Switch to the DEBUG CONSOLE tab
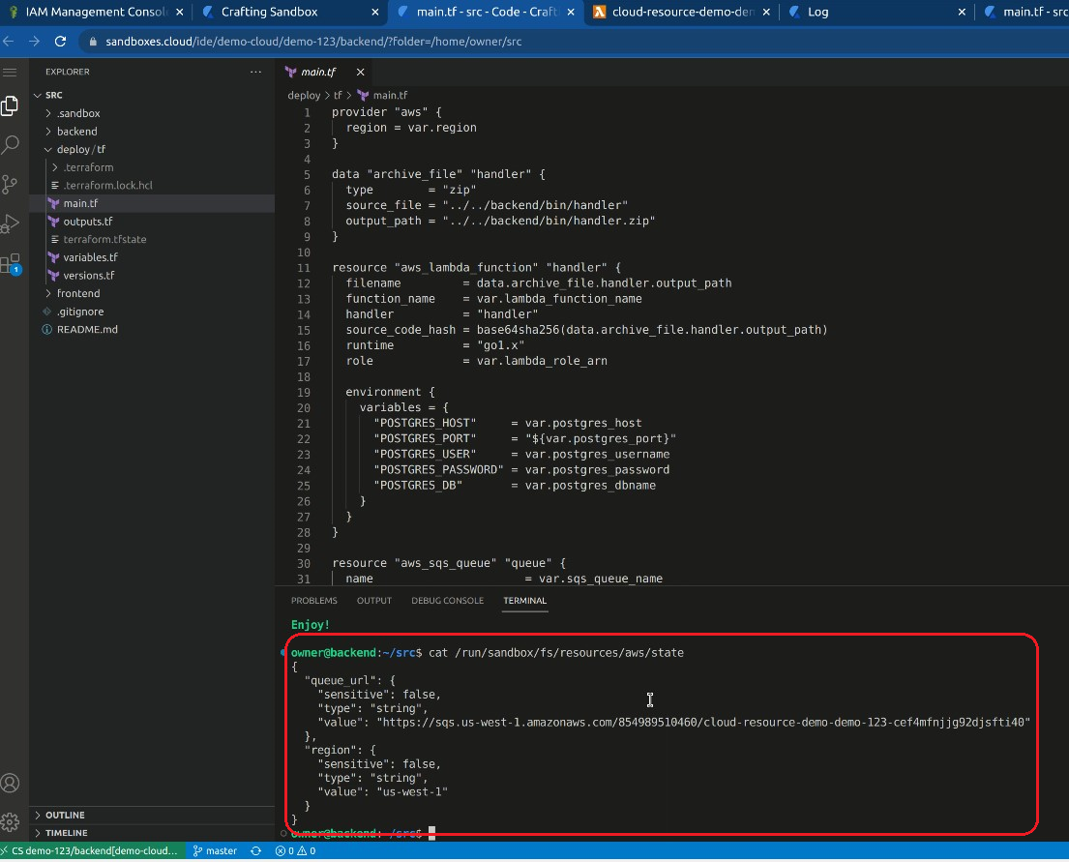Image resolution: width=1069 pixels, height=862 pixels. pyautogui.click(x=447, y=601)
